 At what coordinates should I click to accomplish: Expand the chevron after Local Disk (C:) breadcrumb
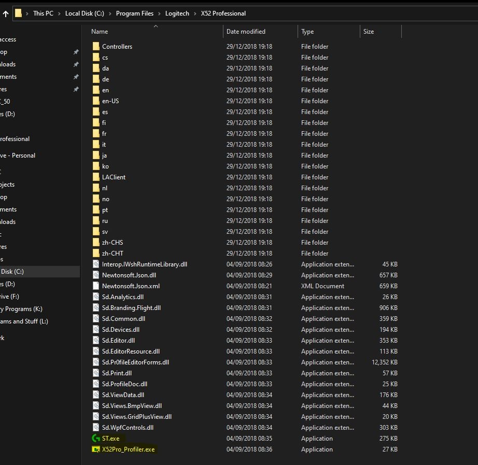click(x=110, y=13)
